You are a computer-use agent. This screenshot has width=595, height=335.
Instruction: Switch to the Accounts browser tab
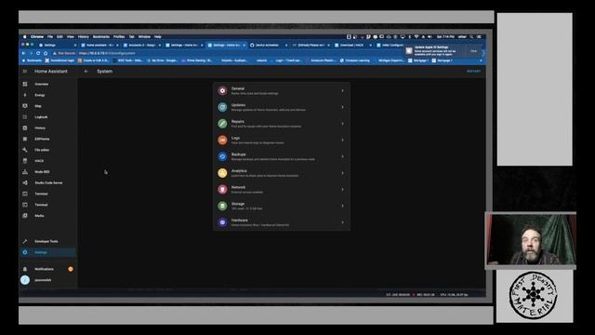pyautogui.click(x=141, y=46)
